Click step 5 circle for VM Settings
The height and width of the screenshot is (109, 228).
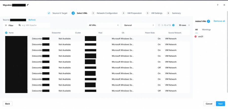click(147, 13)
